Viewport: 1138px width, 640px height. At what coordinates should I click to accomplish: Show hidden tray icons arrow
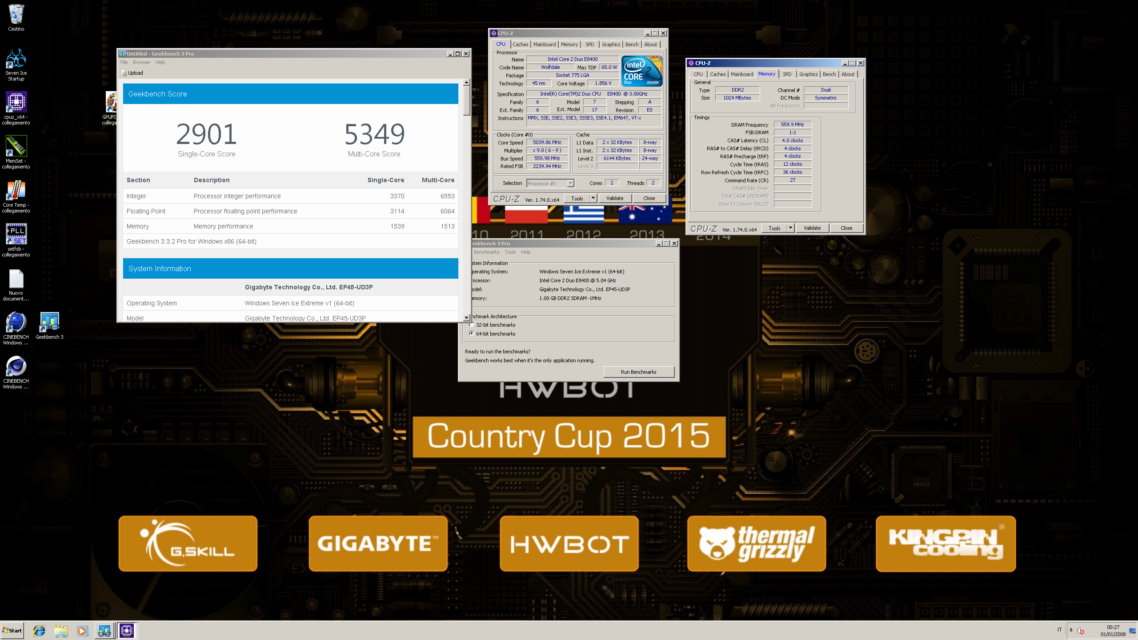click(1071, 630)
